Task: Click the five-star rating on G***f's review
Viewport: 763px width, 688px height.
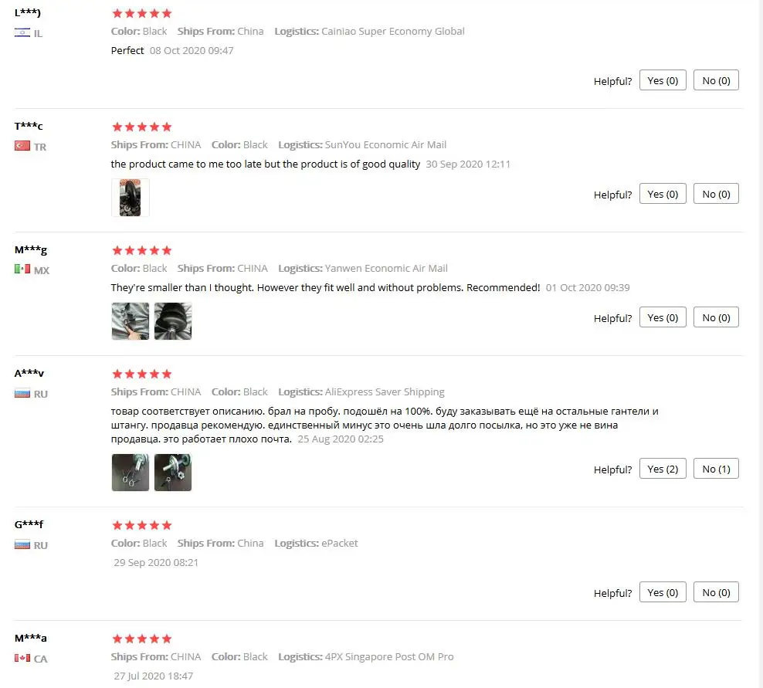Action: click(141, 526)
